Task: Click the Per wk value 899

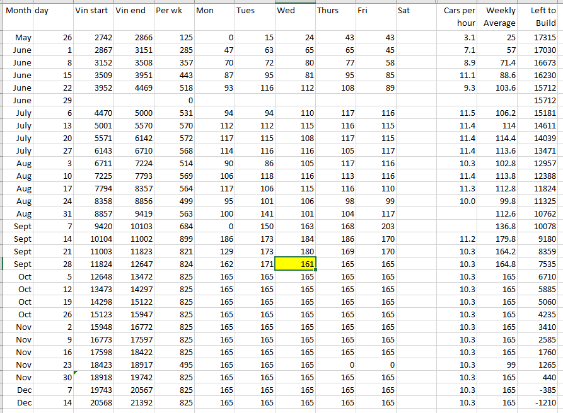Action: [x=173, y=239]
